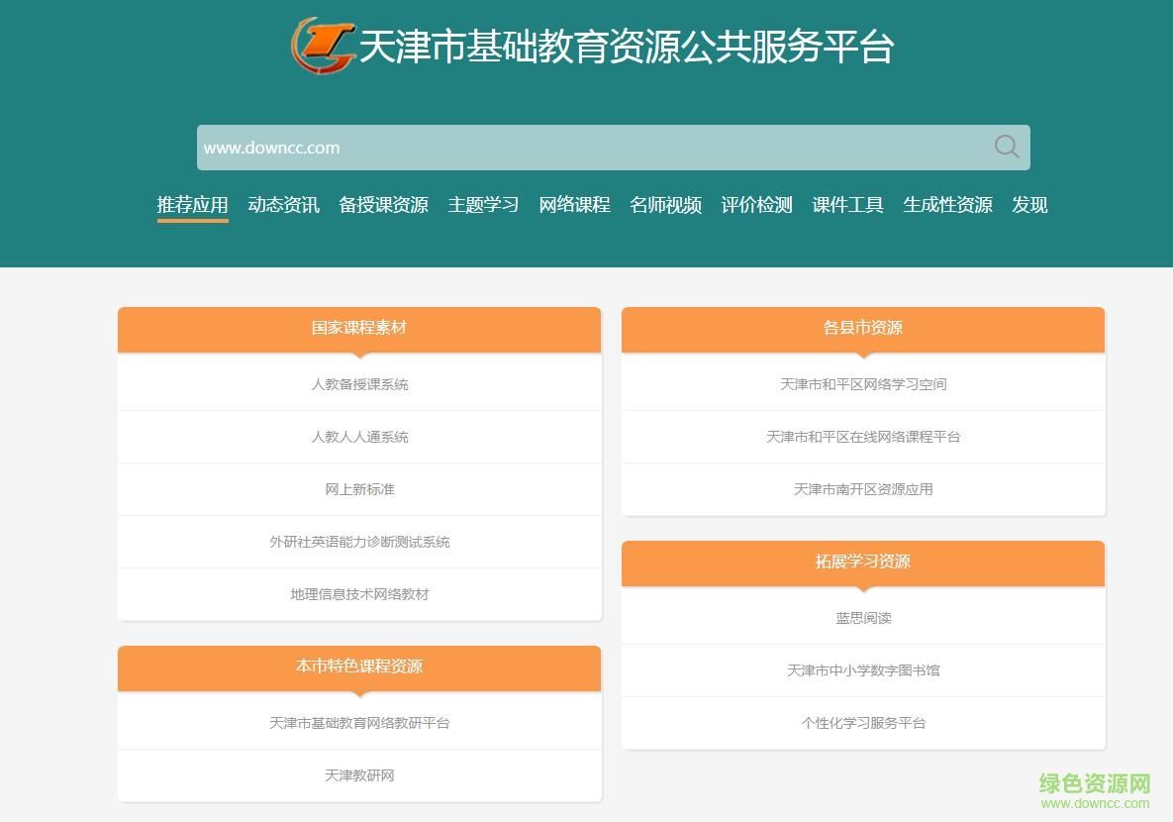Click the magnifying glass search icon
Image resolution: width=1173 pixels, height=822 pixels.
pos(1005,147)
